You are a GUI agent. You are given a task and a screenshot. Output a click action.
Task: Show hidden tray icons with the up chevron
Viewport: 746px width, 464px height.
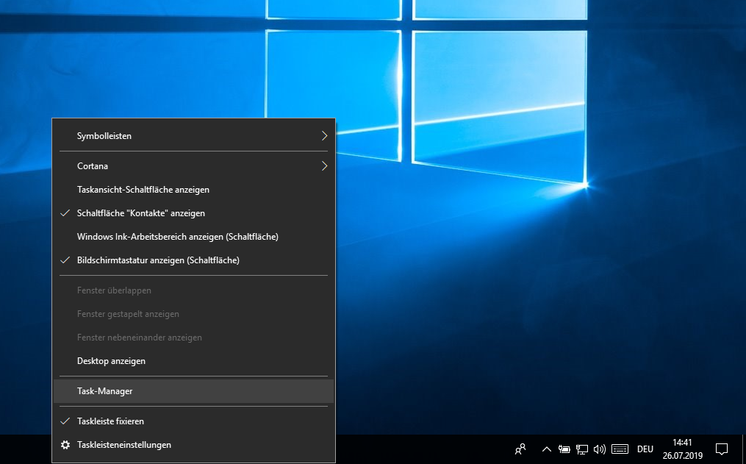547,449
